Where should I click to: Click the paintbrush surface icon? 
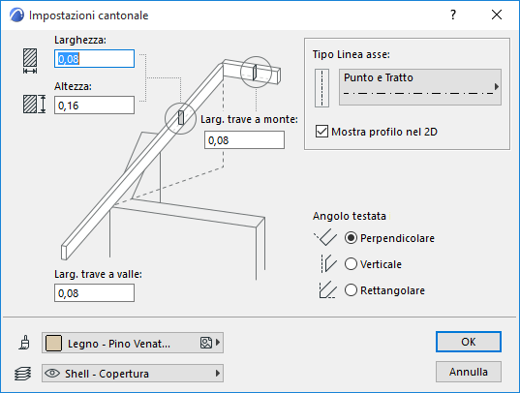pos(24,343)
